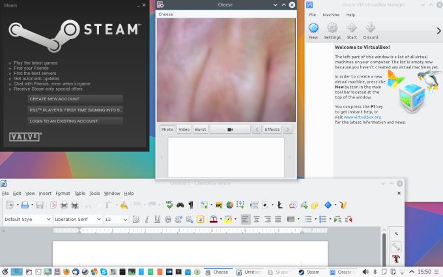This screenshot has height=277, width=443.
Task: Open VirtualBox Settings icon
Action: [332, 31]
